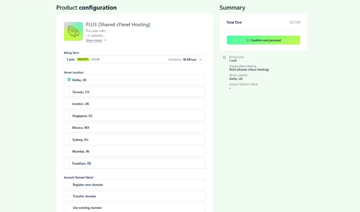Click the SAVE 87% badge
Viewport: 360px width, 212px height.
click(x=83, y=59)
